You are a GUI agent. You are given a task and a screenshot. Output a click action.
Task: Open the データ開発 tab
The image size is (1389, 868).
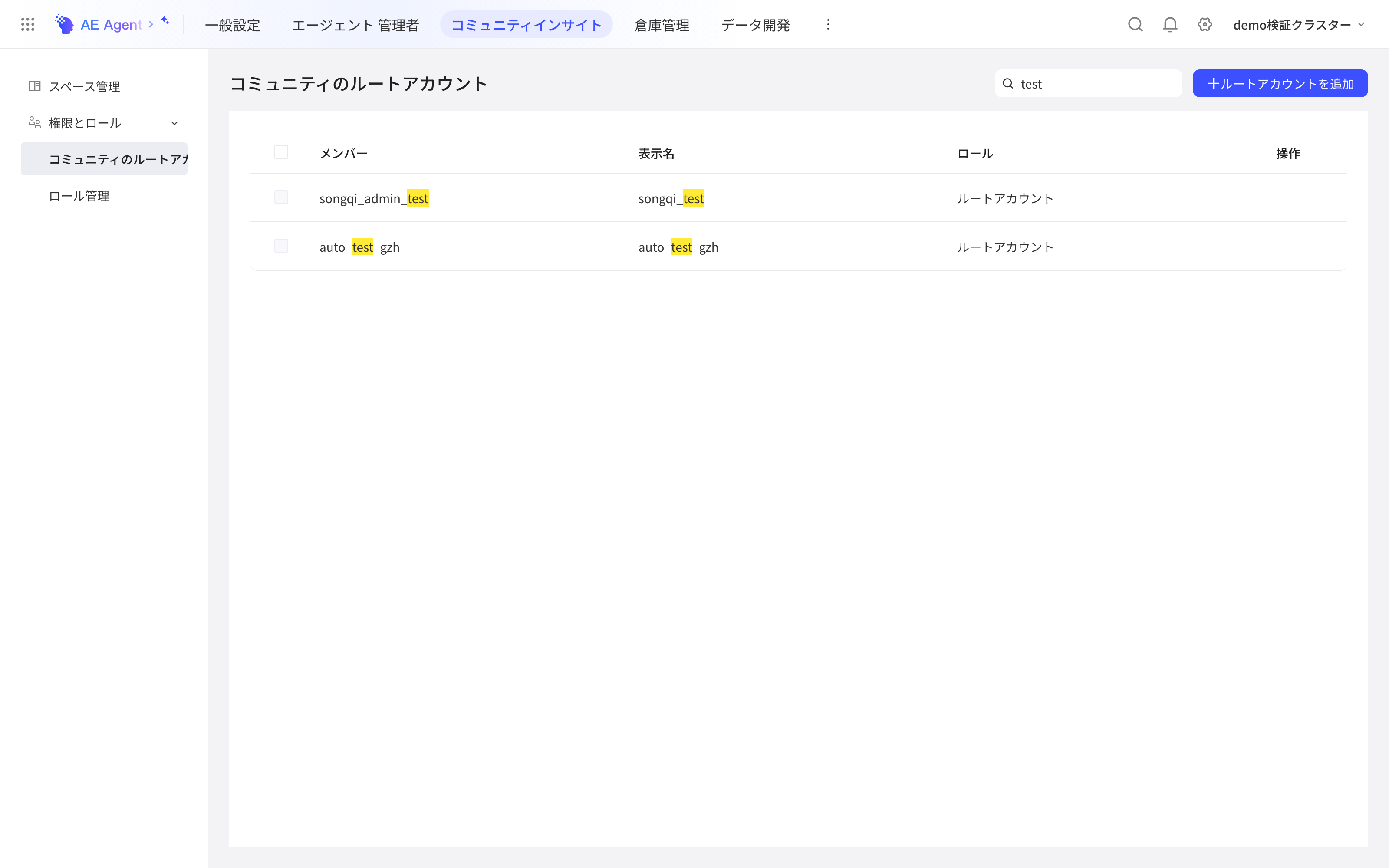[x=755, y=25]
